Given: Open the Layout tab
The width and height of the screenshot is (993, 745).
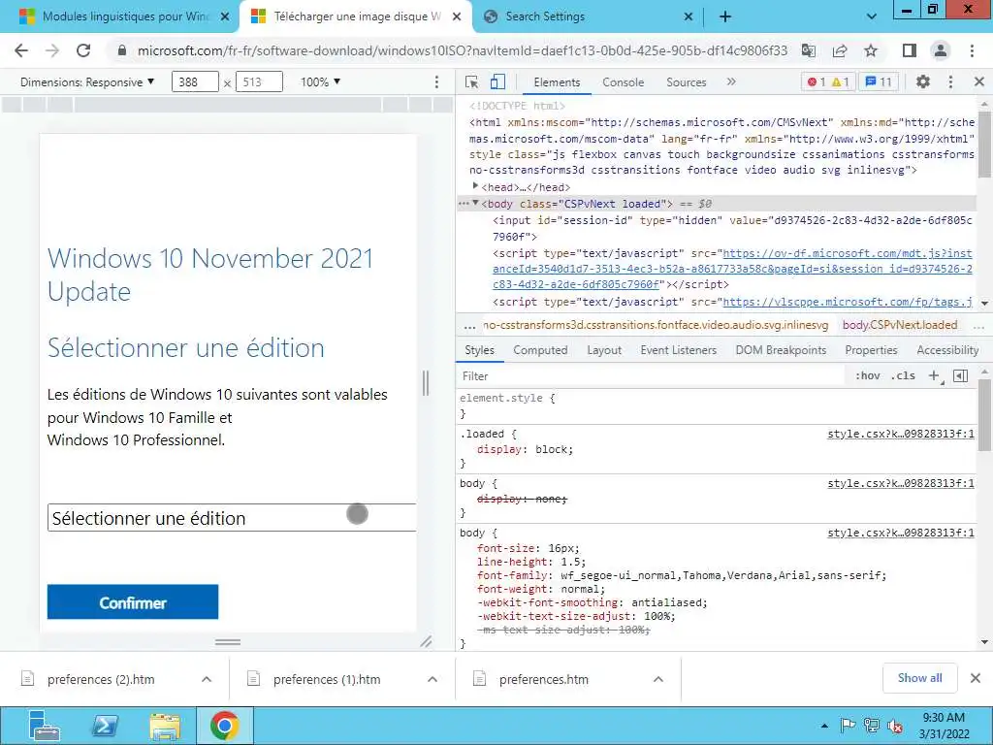Looking at the screenshot, I should 604,349.
